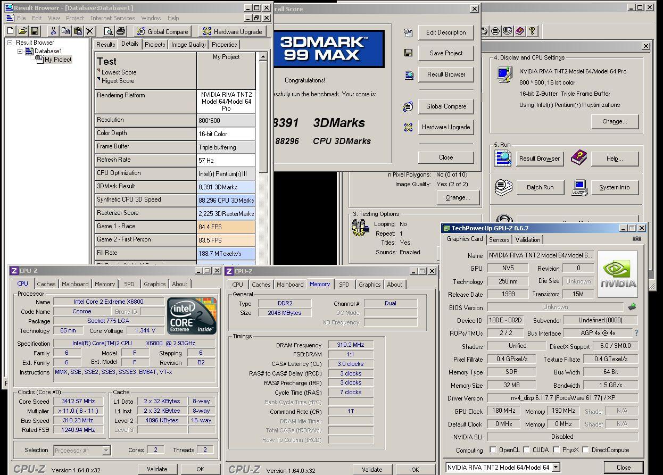The width and height of the screenshot is (663, 475).
Task: Click the Edit Description button
Action: (x=446, y=32)
